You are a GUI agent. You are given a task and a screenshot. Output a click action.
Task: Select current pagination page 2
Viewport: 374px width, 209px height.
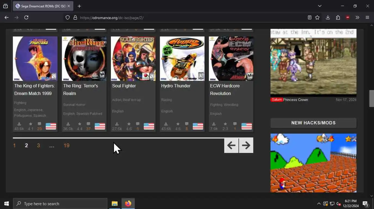(26, 146)
